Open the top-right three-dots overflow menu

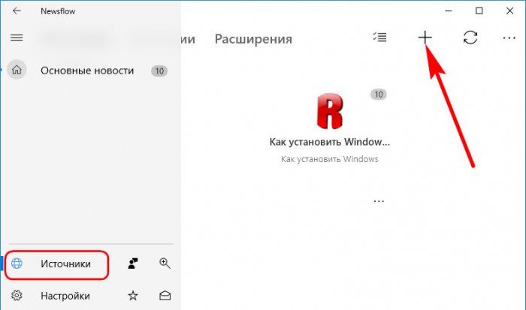[509, 38]
